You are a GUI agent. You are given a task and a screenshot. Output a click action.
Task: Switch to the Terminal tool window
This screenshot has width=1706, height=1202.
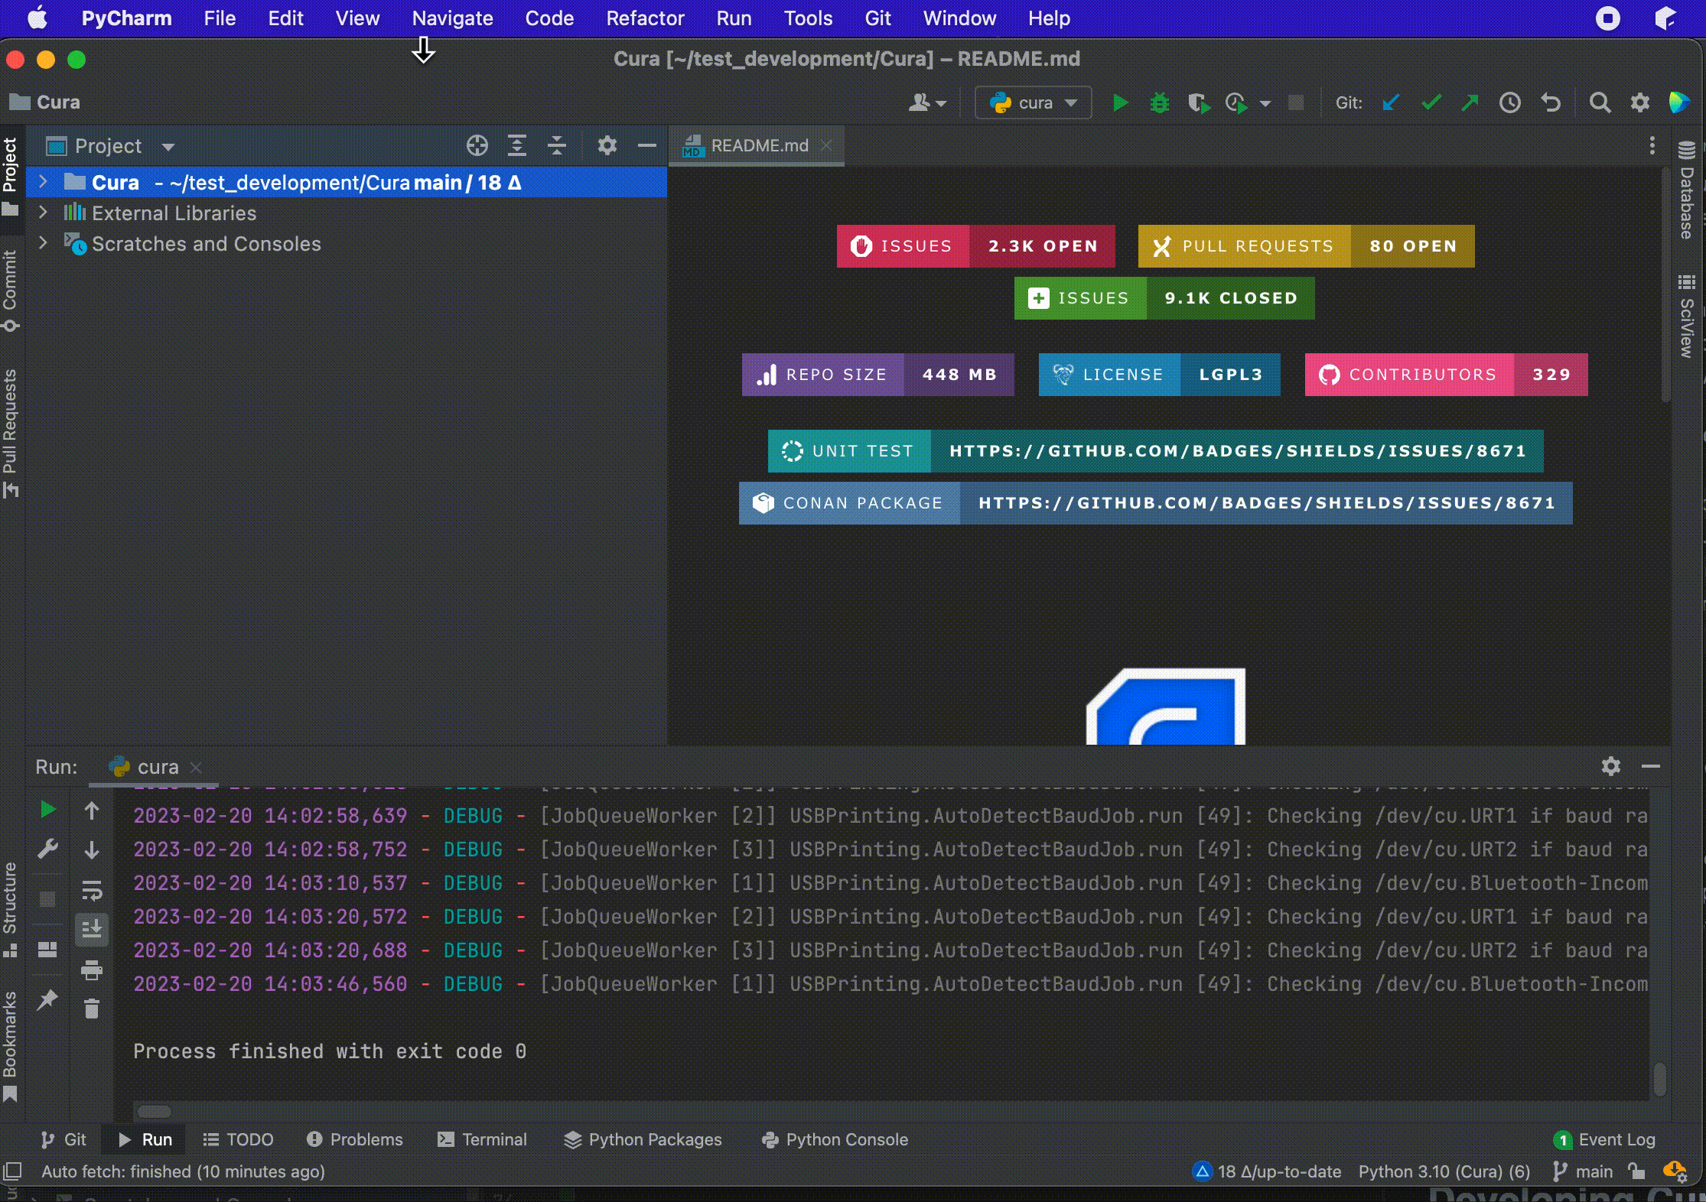tap(482, 1139)
